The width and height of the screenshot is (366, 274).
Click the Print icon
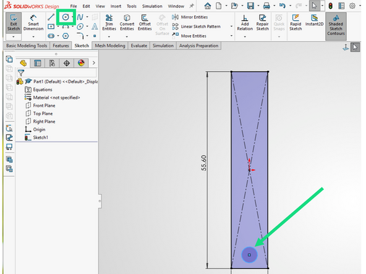click(266, 6)
